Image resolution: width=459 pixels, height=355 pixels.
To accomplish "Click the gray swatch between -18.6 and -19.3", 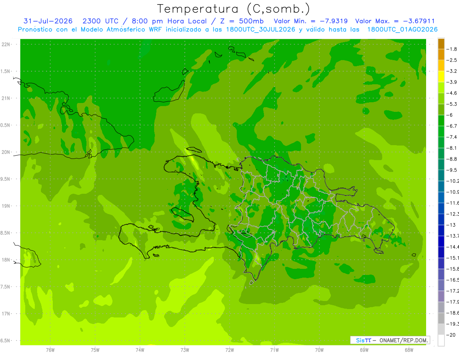I will [441, 318].
